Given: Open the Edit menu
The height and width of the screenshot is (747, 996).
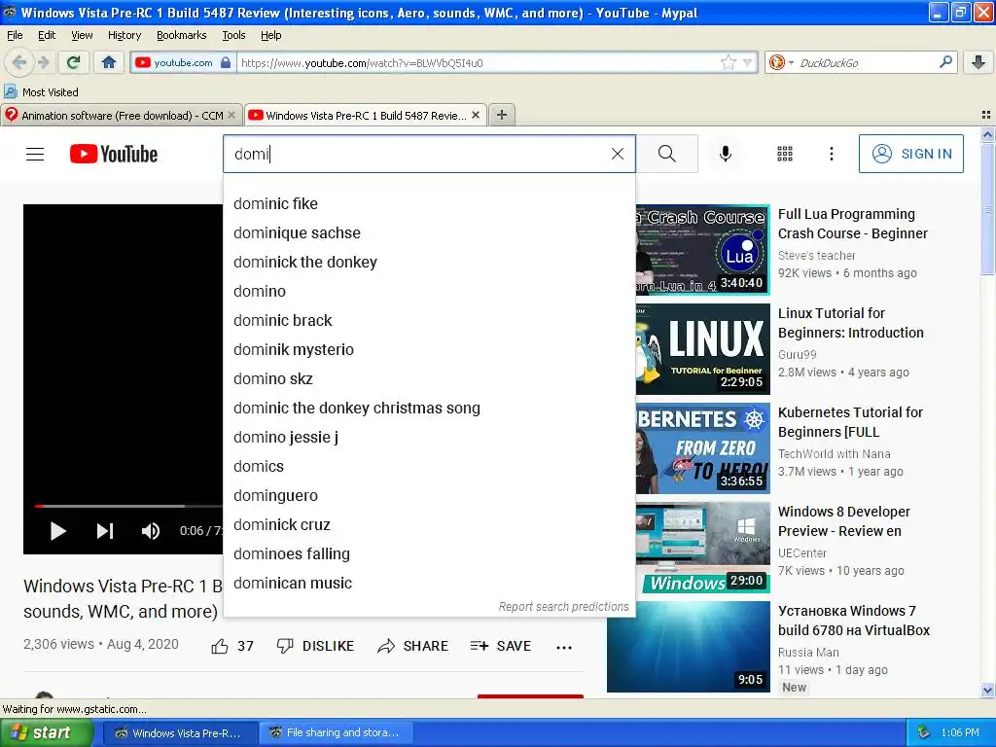Looking at the screenshot, I should 47,35.
